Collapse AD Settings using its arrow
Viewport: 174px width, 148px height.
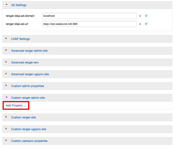[6, 5]
